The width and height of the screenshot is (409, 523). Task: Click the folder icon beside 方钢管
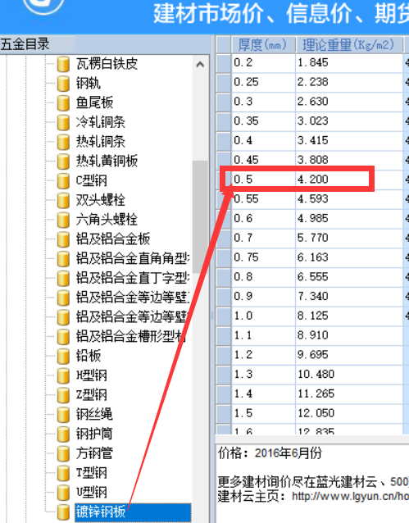63,453
